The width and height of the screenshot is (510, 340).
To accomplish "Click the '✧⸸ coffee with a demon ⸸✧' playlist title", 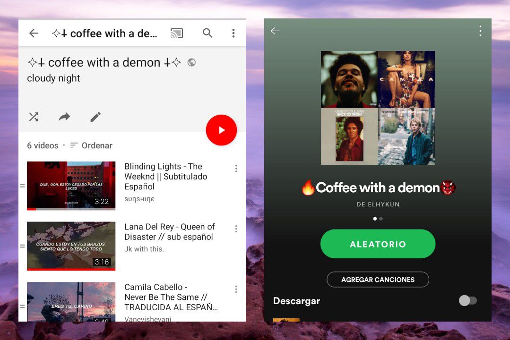I will tap(104, 62).
